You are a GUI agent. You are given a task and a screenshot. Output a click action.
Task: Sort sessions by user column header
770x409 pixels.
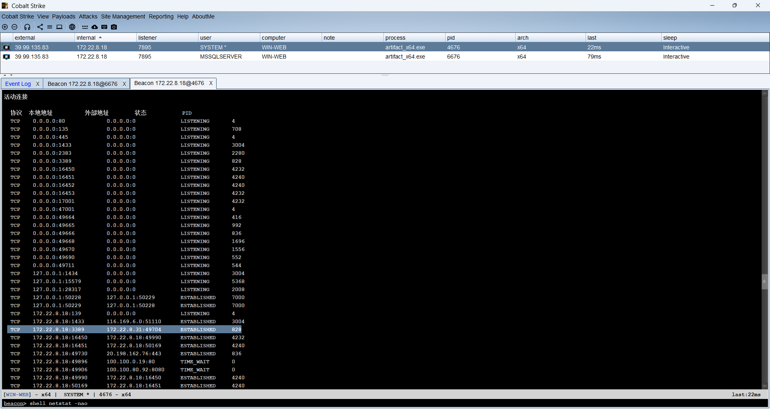click(229, 38)
